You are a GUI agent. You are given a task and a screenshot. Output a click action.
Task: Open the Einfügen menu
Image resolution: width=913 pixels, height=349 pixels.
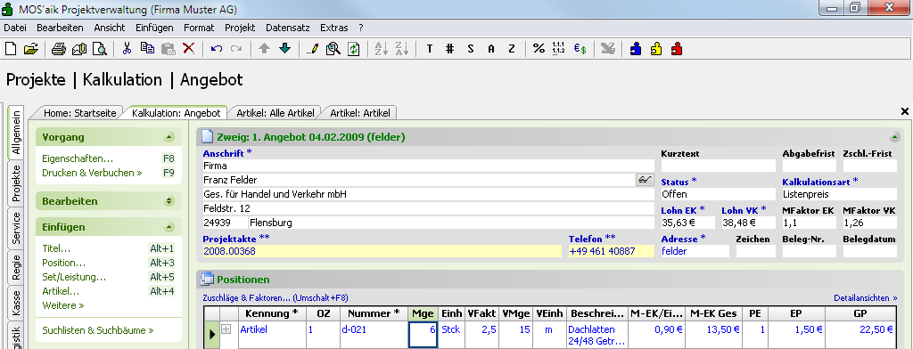click(x=154, y=28)
